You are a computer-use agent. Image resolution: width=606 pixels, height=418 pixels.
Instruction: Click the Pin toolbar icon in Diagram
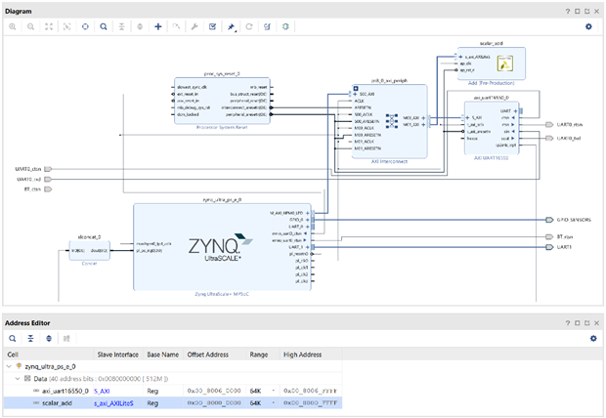point(231,26)
